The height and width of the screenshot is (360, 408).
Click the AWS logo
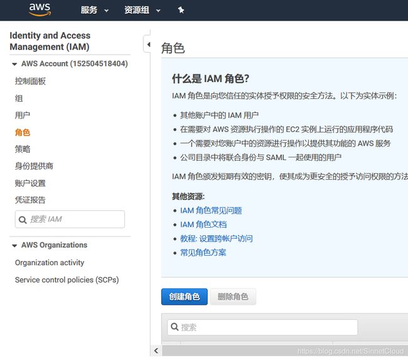click(x=40, y=9)
